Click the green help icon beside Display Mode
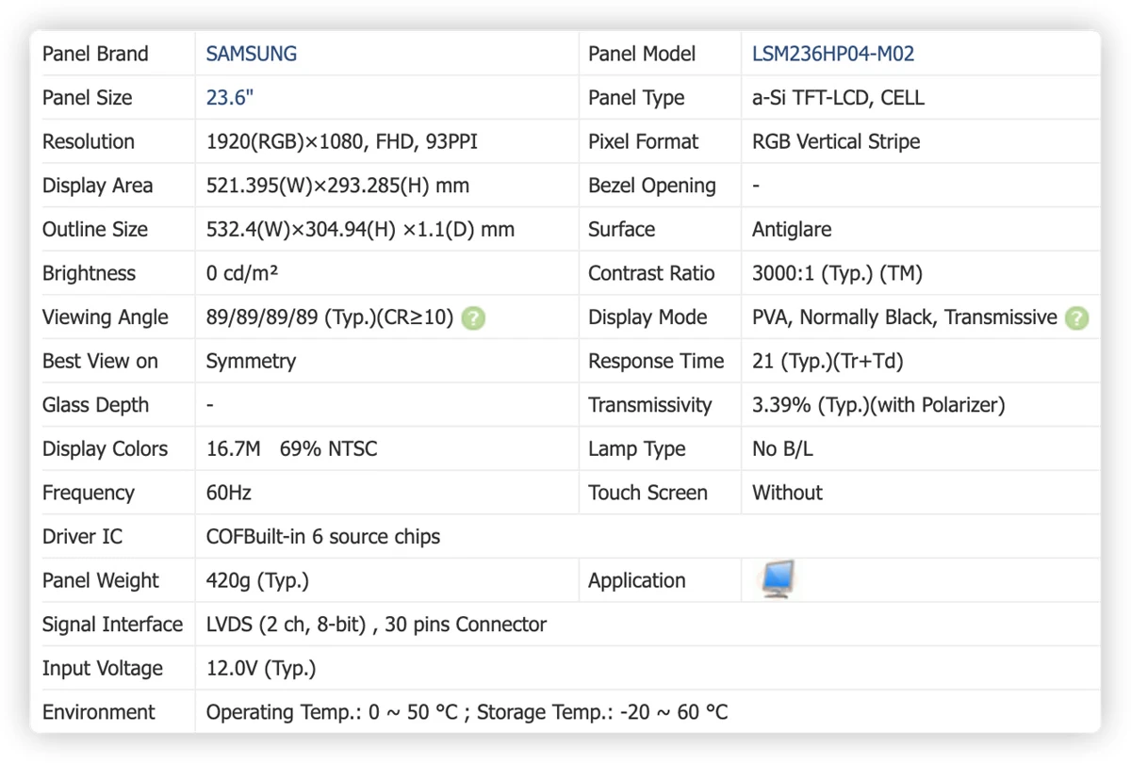This screenshot has height=763, width=1131. tap(1076, 318)
